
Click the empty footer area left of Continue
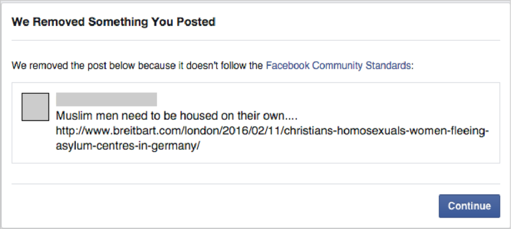[x=200, y=206]
